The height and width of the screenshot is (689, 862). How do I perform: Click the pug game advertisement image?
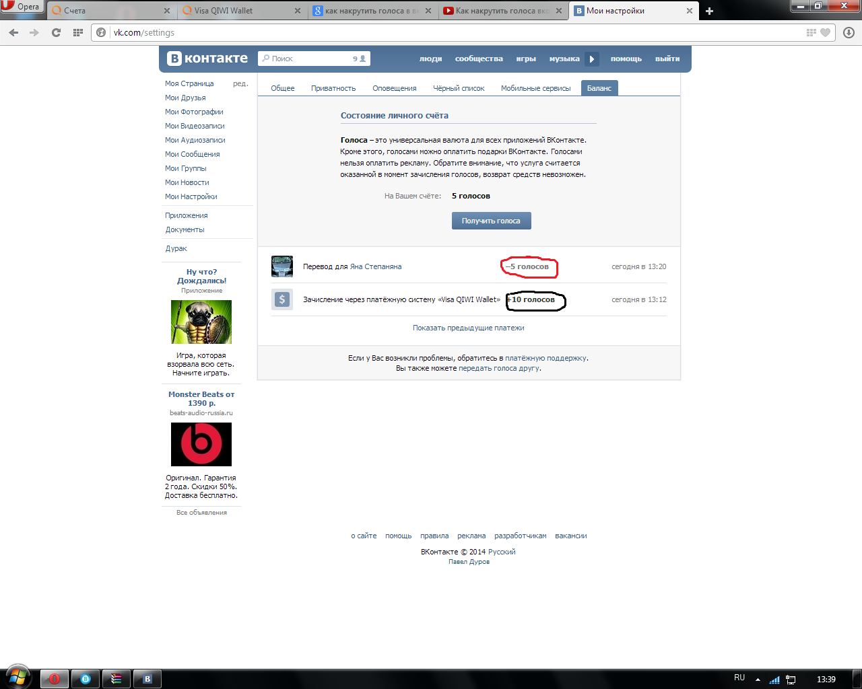click(201, 322)
